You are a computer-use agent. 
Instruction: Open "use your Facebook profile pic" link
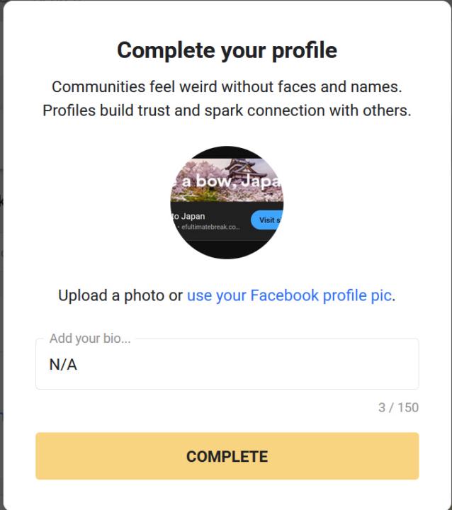coord(289,295)
